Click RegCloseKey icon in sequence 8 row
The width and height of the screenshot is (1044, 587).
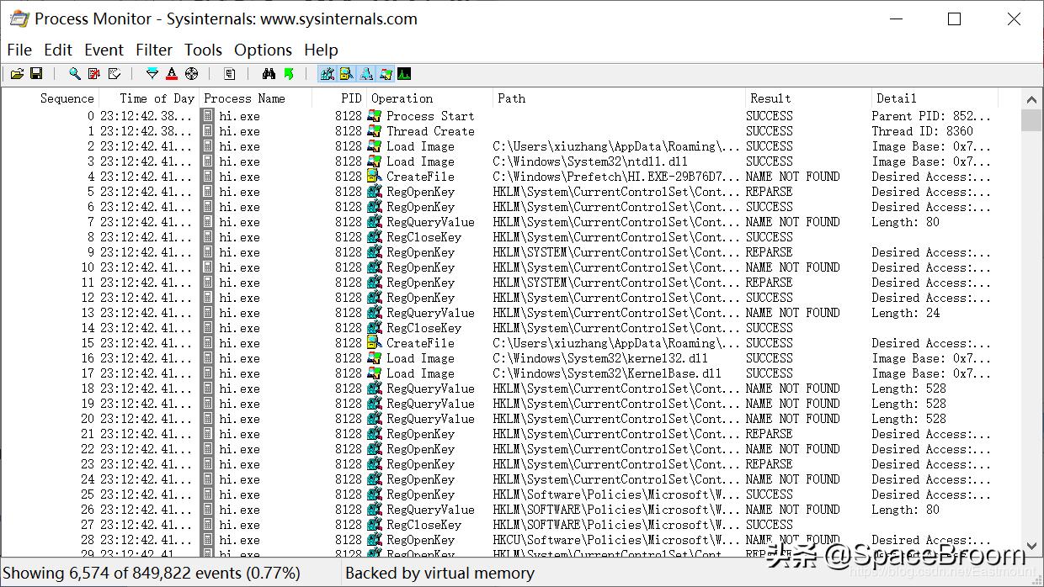(376, 237)
